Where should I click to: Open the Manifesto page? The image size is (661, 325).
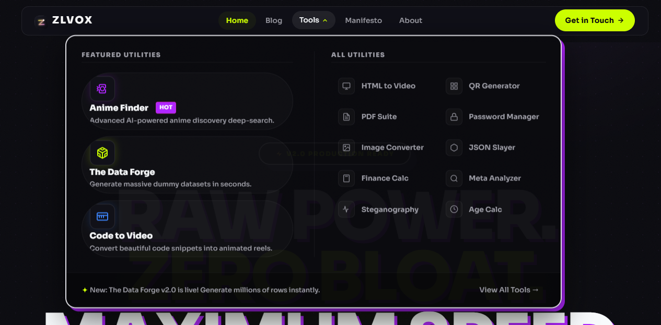pyautogui.click(x=364, y=20)
